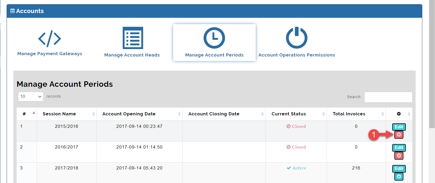Click Manage Payment Gateways link text
Viewport: 435px width, 183px height.
click(x=50, y=54)
